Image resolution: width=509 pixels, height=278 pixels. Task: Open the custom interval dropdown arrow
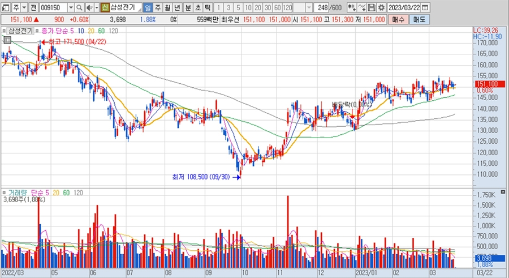309,7
